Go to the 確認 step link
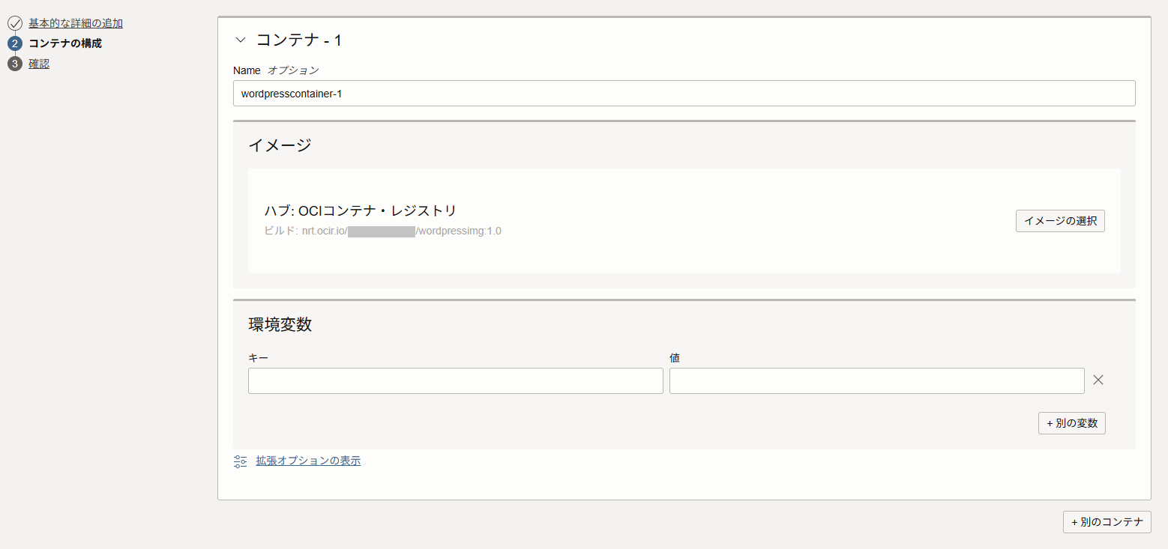Image resolution: width=1168 pixels, height=549 pixels. click(39, 64)
